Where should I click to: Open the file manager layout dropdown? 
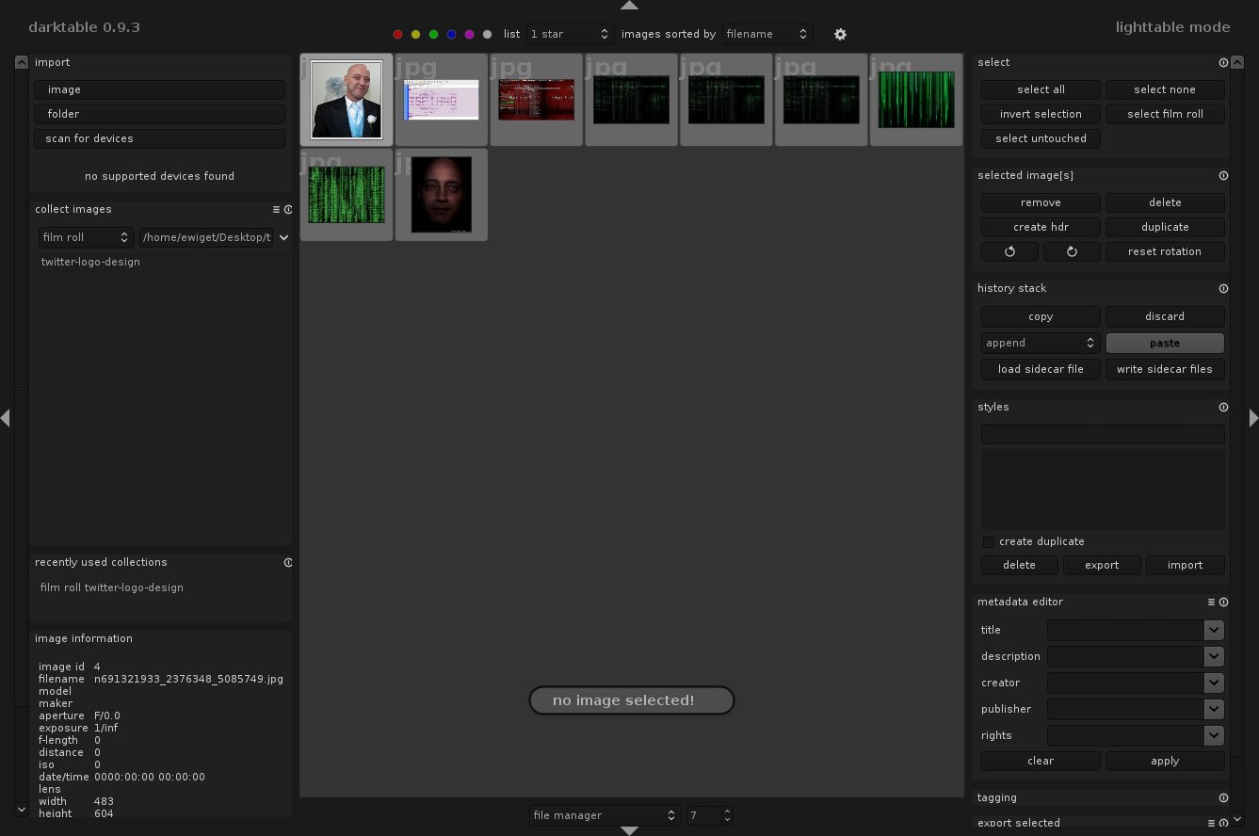(x=604, y=815)
